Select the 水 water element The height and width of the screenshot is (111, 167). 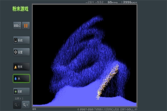(21, 79)
